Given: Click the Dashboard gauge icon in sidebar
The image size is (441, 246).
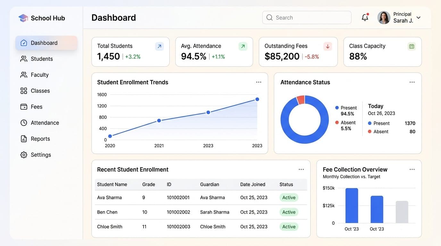Looking at the screenshot, I should tap(24, 43).
